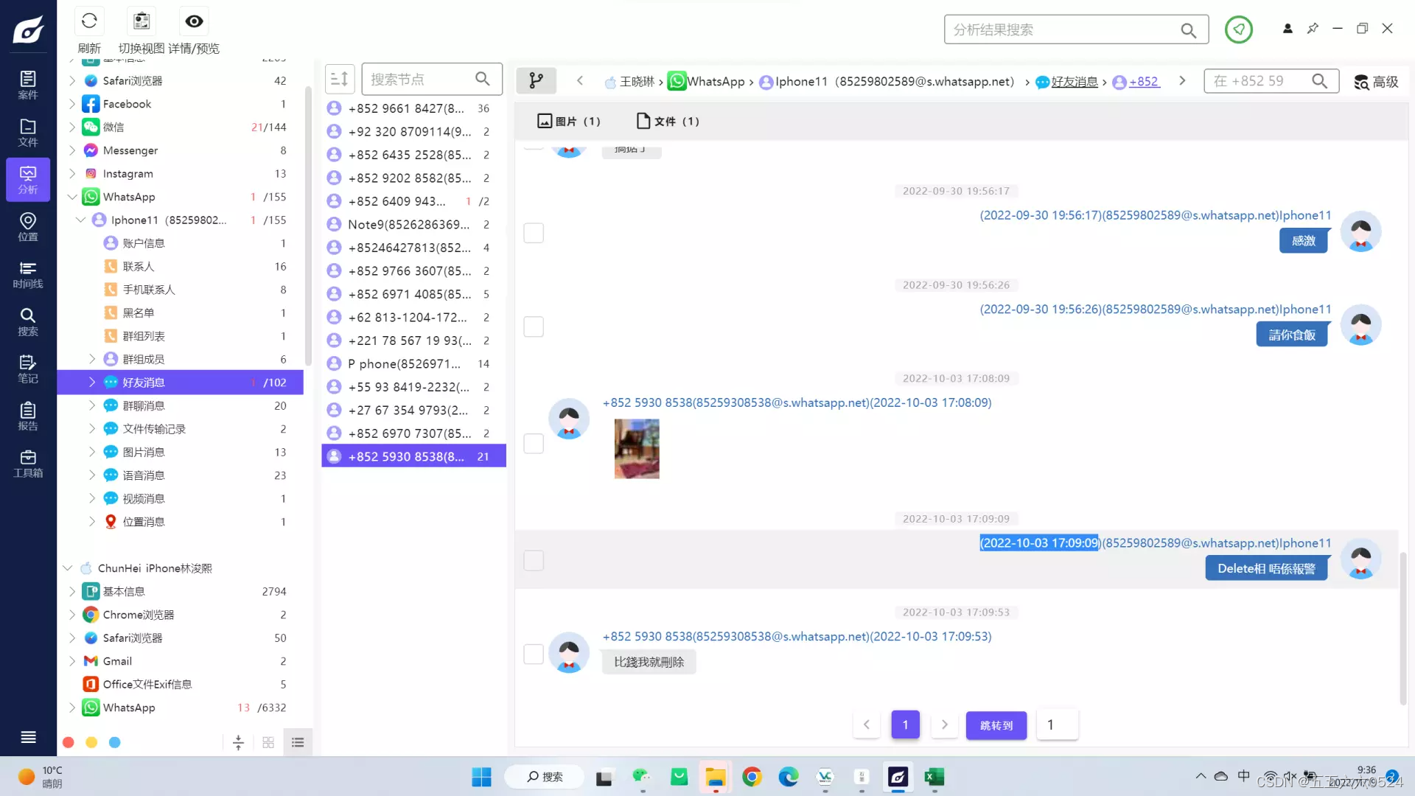Expand the 微信 tree node
This screenshot has width=1415, height=796.
71,127
